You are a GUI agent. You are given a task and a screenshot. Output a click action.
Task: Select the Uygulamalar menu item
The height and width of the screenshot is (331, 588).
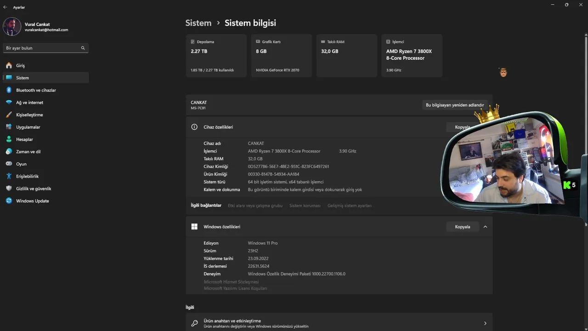pyautogui.click(x=45, y=127)
